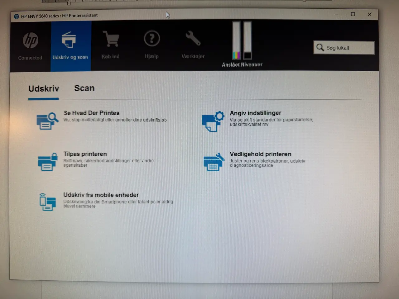399x299 pixels.
Task: Click the black ink cartridge level bar
Action: [x=248, y=40]
